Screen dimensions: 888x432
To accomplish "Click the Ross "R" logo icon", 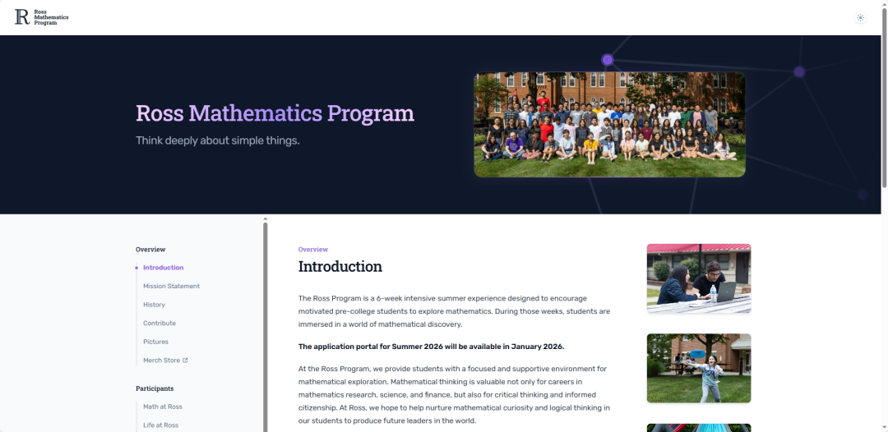I will 21,17.
